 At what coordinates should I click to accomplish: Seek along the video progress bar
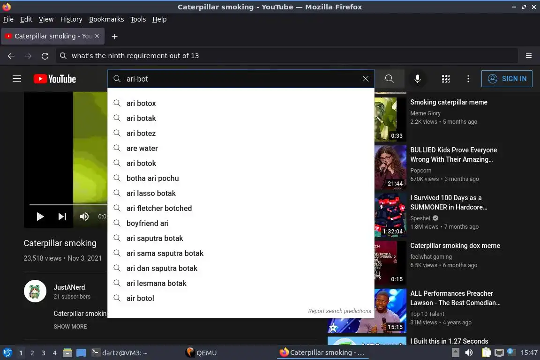68,205
